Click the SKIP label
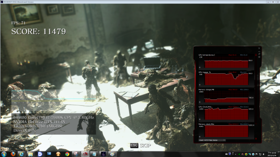The width and height of the screenshot is (280, 157). click(x=145, y=146)
